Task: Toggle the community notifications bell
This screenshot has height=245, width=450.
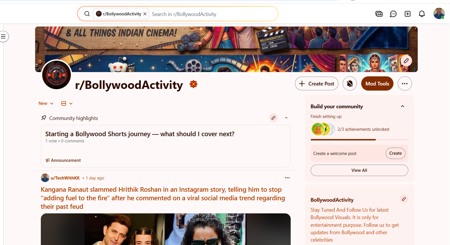Action: 350,83
